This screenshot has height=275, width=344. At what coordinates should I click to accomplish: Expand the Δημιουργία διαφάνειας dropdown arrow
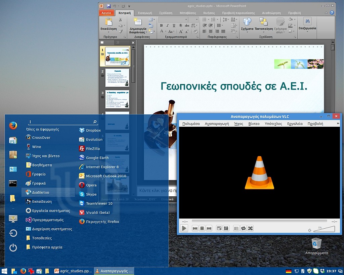coord(146,33)
